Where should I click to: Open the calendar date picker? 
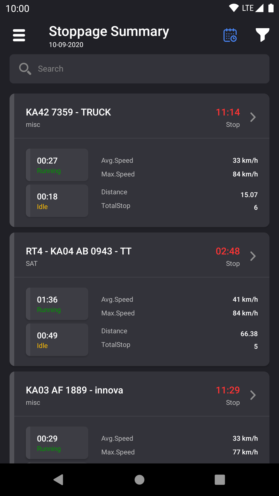click(x=230, y=35)
